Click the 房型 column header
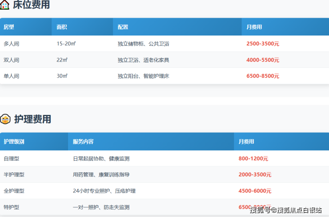The image size is (329, 217). coord(9,27)
